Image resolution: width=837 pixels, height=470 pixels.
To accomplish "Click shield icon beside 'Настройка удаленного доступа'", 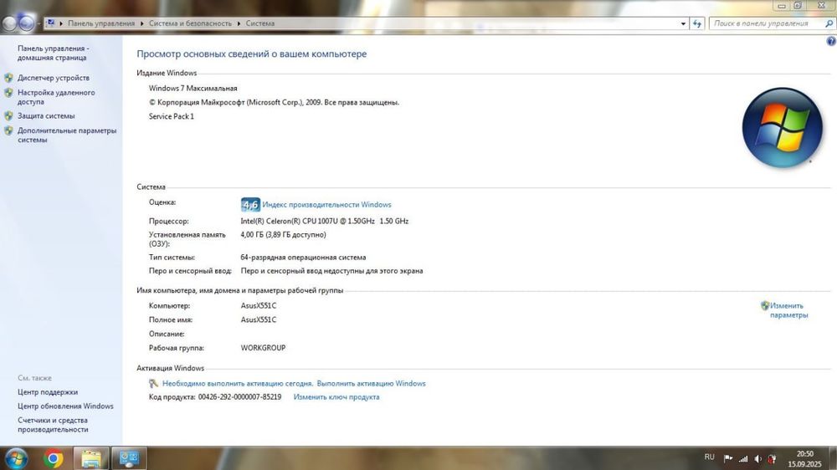I will click(x=8, y=93).
